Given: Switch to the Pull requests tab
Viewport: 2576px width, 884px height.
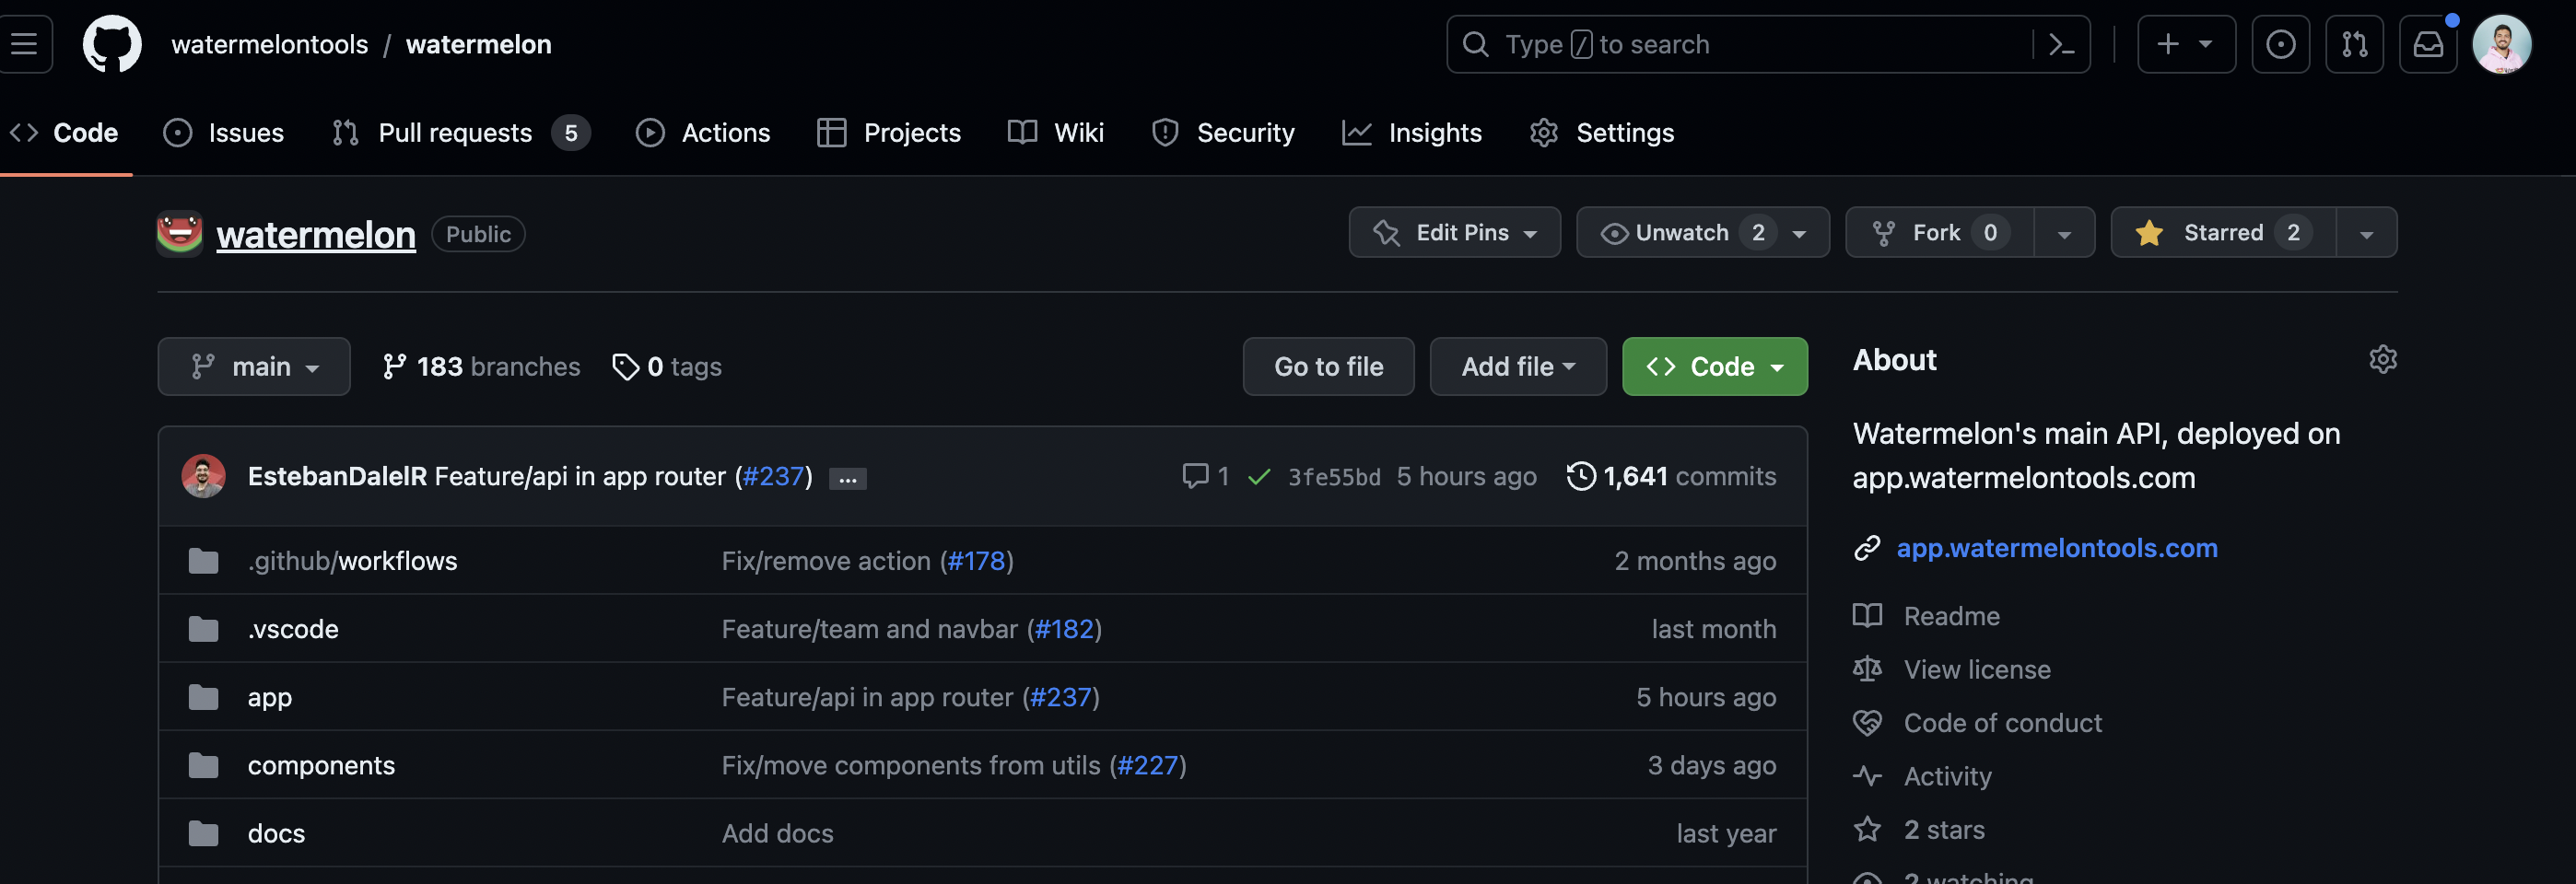Looking at the screenshot, I should [455, 133].
